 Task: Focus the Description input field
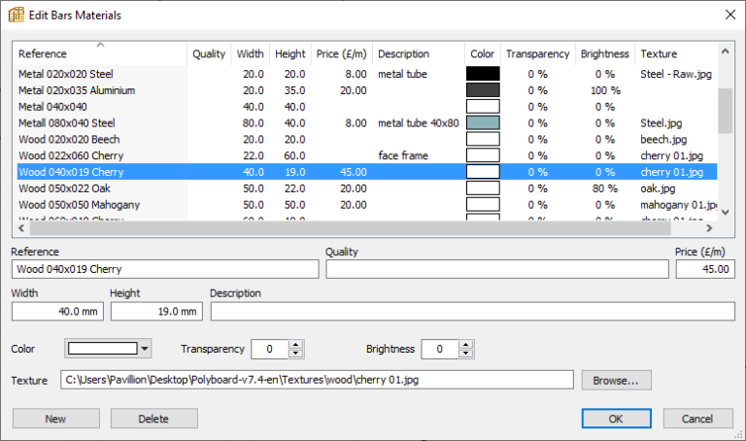(472, 311)
